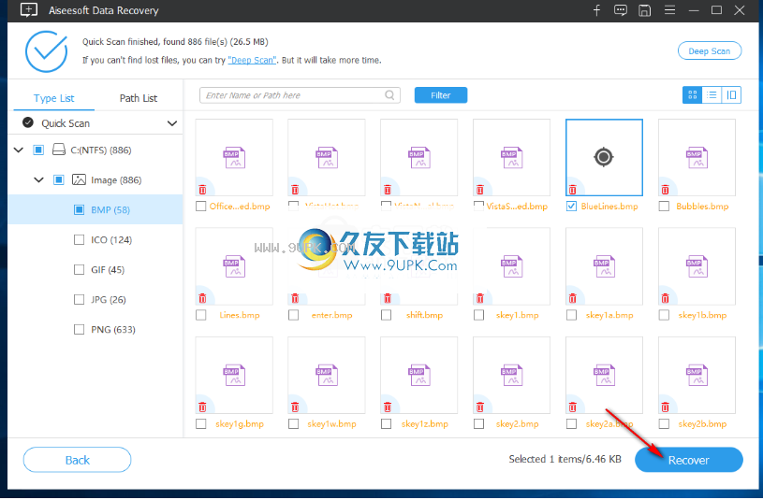Screen dimensions: 763x500
Task: Follow the "Deep Scan" hyperlink
Action: 252,60
